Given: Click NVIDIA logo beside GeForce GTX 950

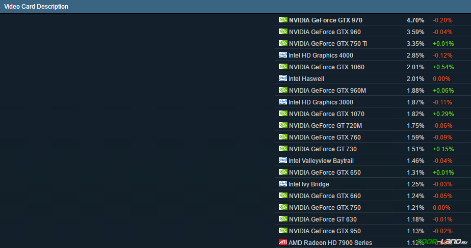Looking at the screenshot, I should pyautogui.click(x=283, y=231).
